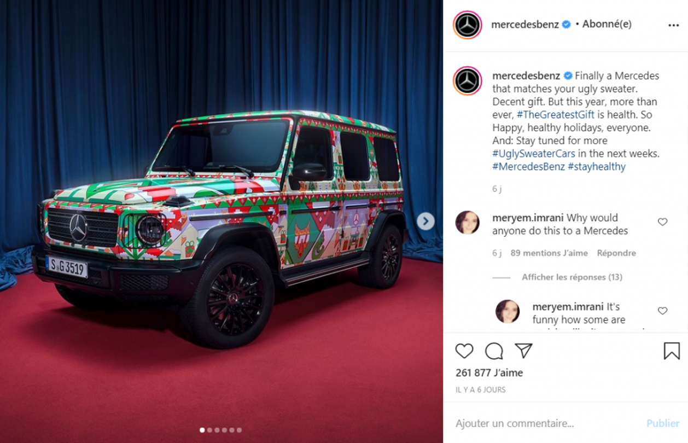The image size is (688, 443).
Task: Like the comment 'Why would anyone do this'
Action: click(662, 221)
